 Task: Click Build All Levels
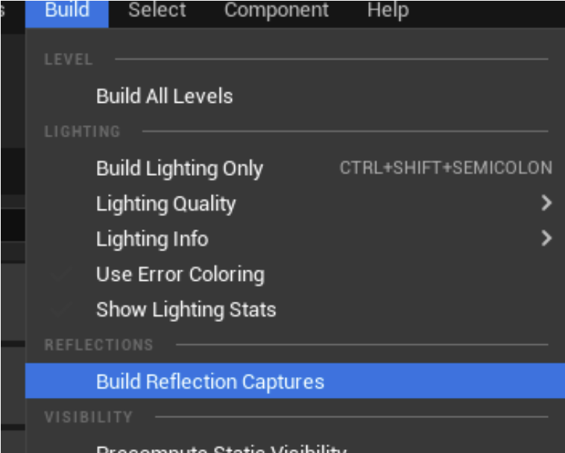point(164,96)
